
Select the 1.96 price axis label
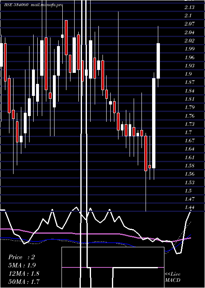point(189,58)
